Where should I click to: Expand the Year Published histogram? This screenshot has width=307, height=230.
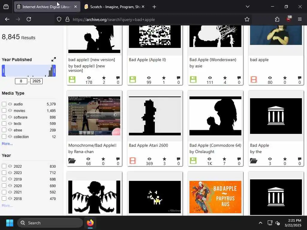coord(53,59)
